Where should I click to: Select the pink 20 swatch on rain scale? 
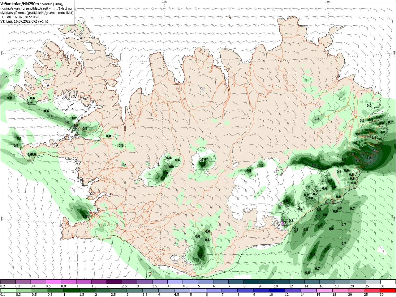tap(355, 291)
